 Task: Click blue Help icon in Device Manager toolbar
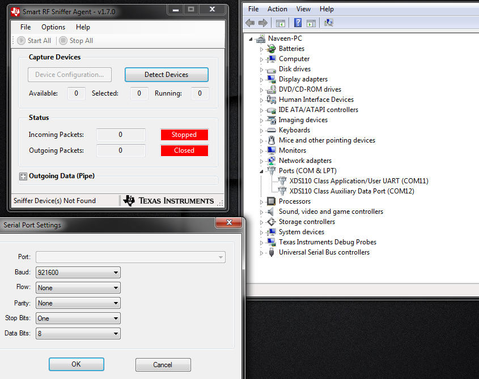pos(298,23)
